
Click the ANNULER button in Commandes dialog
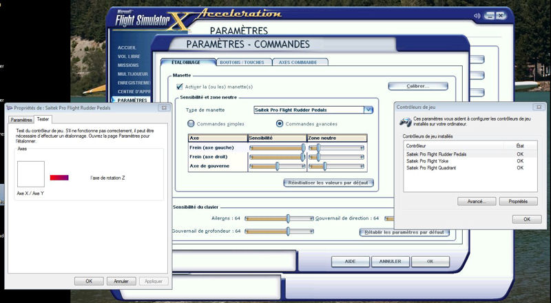pyautogui.click(x=391, y=262)
